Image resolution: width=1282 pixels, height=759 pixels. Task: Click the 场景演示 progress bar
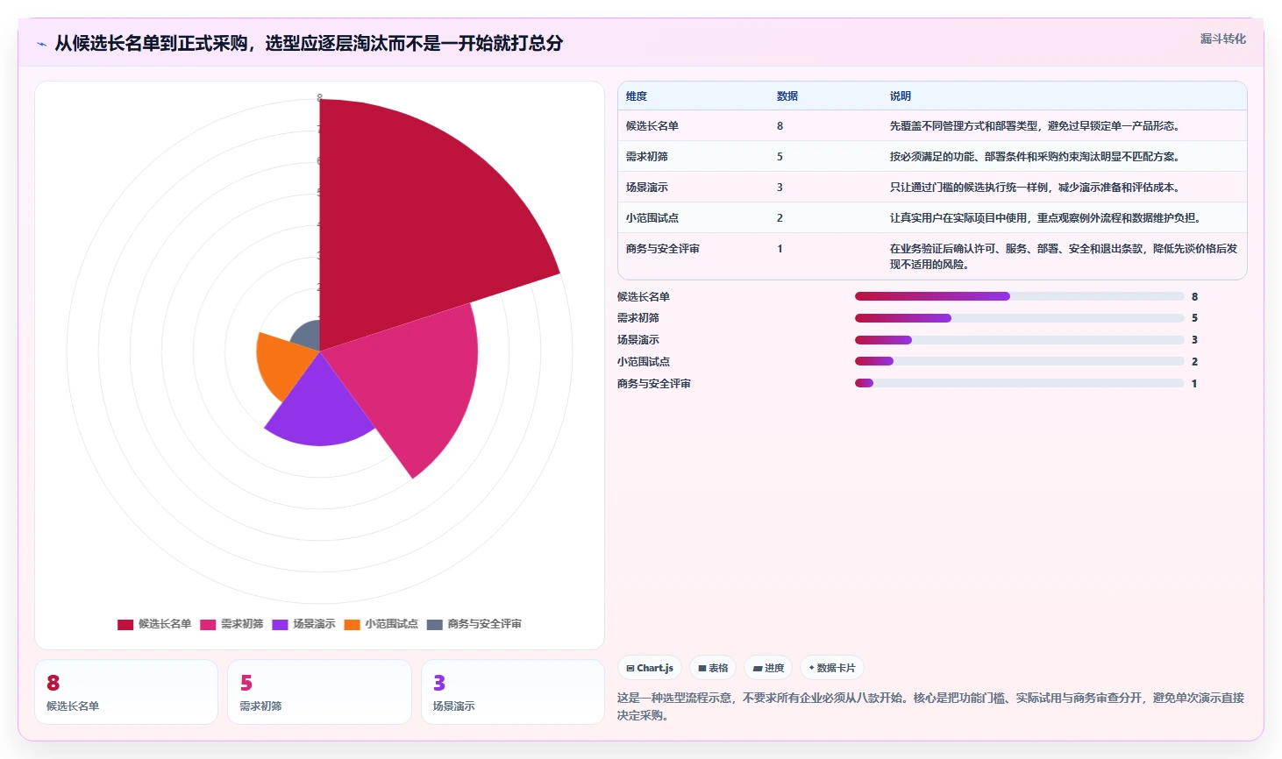tap(1019, 340)
